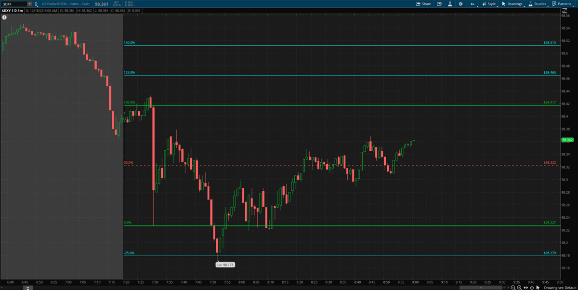The width and height of the screenshot is (578, 290).
Task: Click the $DXY symbol input field
Action: 13,3
